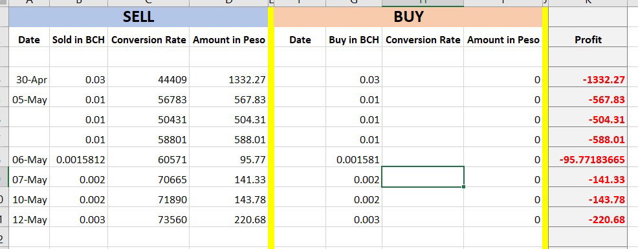This screenshot has width=638, height=249.
Task: Select the 73560 conversion rate cell
Action: tap(149, 219)
